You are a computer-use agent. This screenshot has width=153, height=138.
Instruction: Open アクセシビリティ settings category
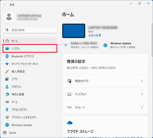[30, 110]
